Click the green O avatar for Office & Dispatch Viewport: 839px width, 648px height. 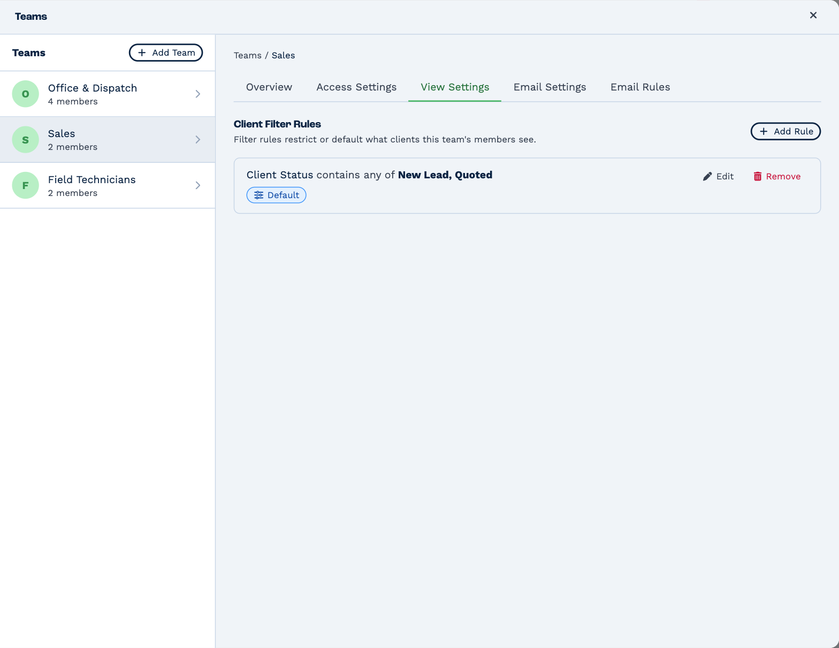(x=26, y=94)
